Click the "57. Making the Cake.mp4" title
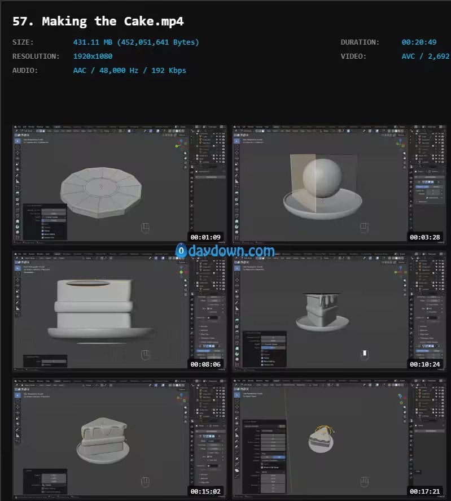Screen dimensions: 451x501 (x=98, y=22)
